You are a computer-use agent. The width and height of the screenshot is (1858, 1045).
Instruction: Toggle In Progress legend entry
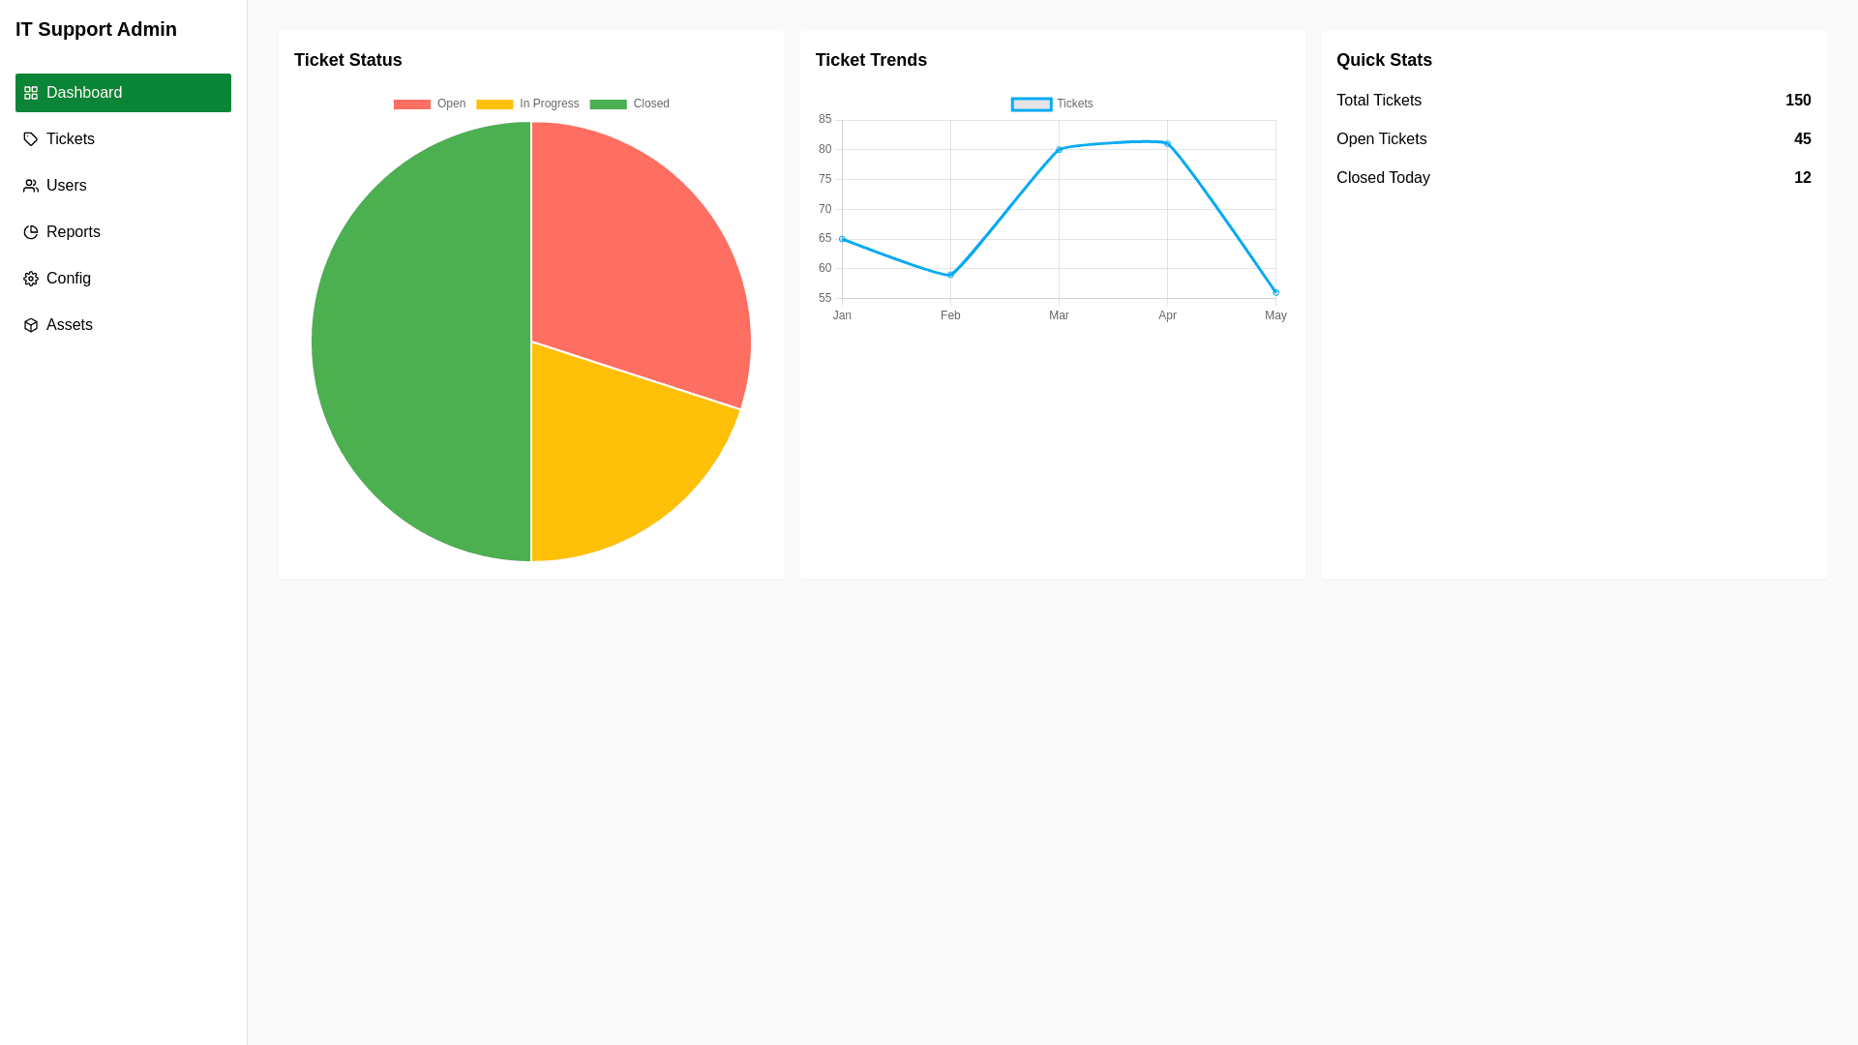pos(527,104)
